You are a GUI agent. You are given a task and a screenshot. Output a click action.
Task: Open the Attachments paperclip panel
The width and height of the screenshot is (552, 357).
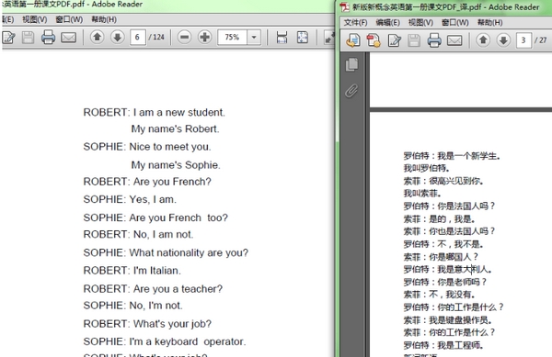[351, 91]
